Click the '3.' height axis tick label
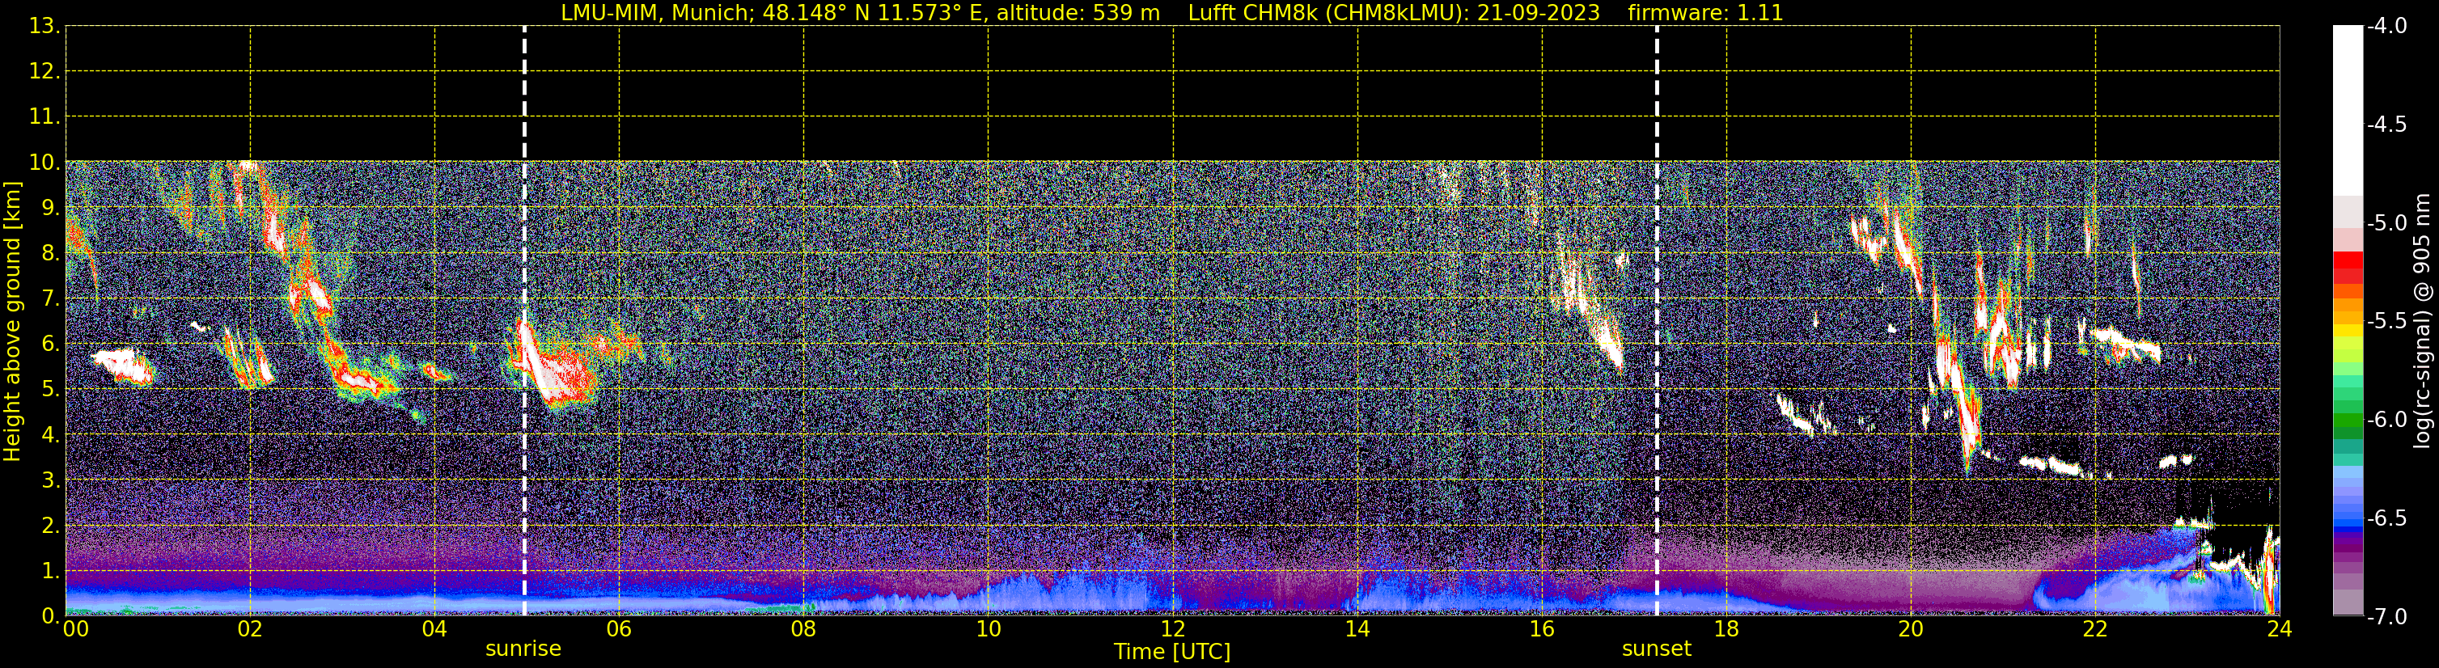Viewport: 2439px width, 668px height. coord(51,480)
